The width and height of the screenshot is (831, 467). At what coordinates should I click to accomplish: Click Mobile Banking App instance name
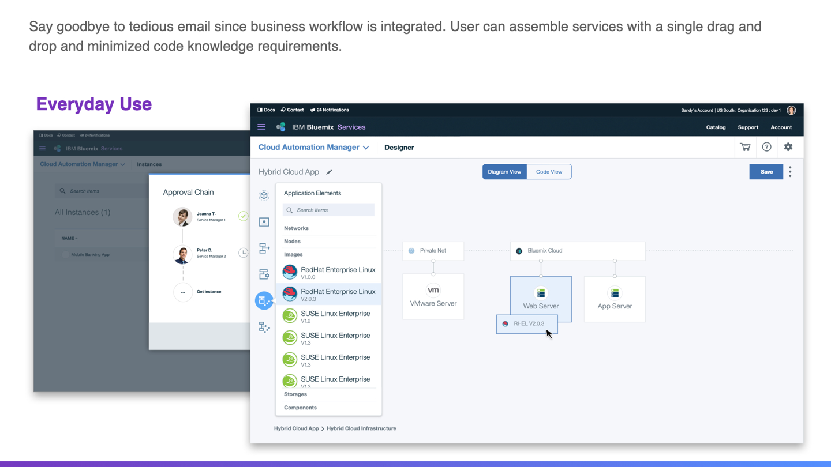(90, 254)
